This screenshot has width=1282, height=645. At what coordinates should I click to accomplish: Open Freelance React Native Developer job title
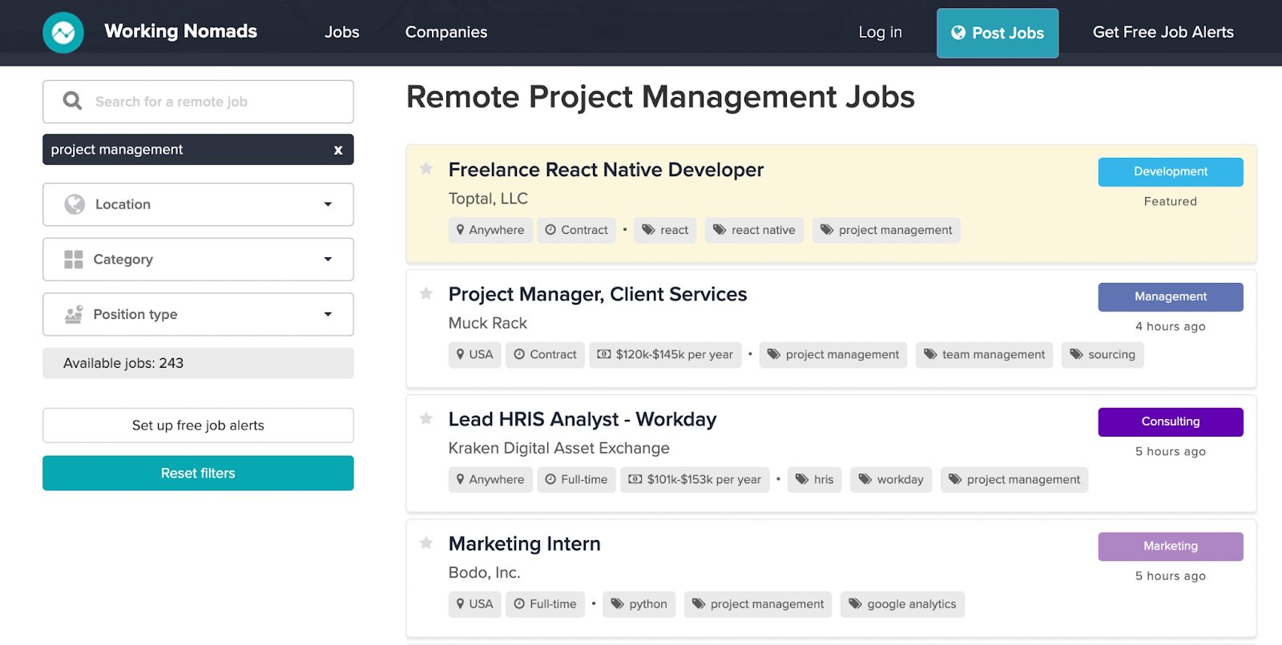[606, 170]
